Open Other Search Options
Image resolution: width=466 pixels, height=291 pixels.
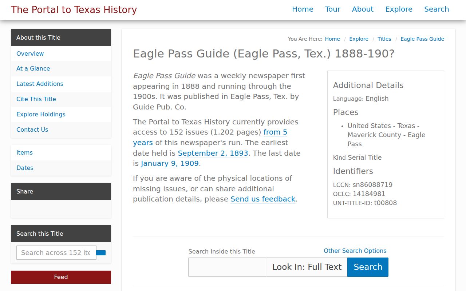355,251
